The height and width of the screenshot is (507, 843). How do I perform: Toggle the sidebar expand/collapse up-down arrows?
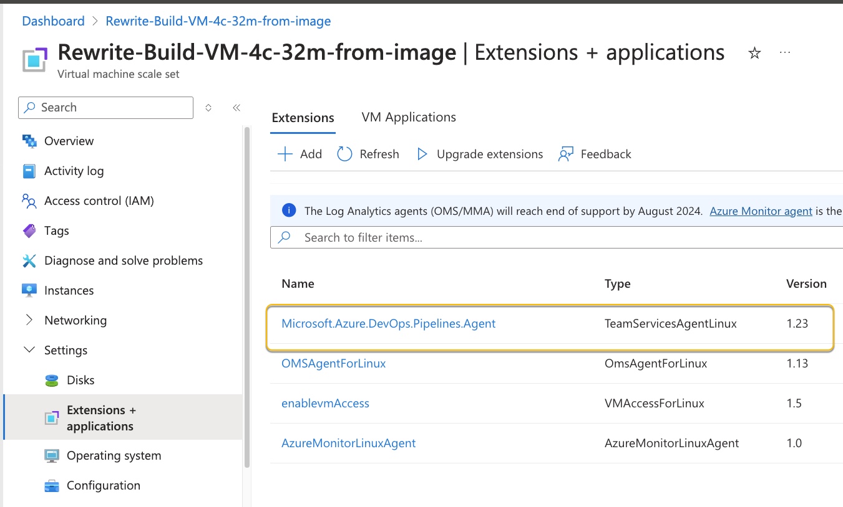point(208,107)
